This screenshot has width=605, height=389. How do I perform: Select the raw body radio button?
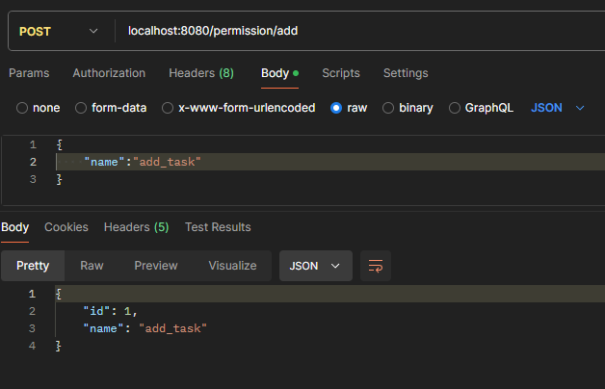click(336, 108)
